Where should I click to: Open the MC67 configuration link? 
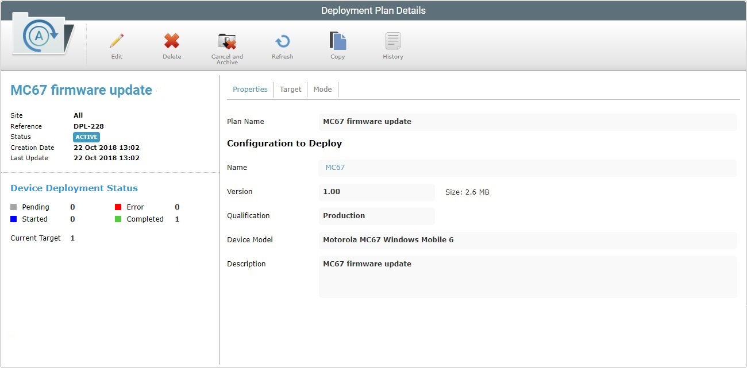[x=334, y=167]
